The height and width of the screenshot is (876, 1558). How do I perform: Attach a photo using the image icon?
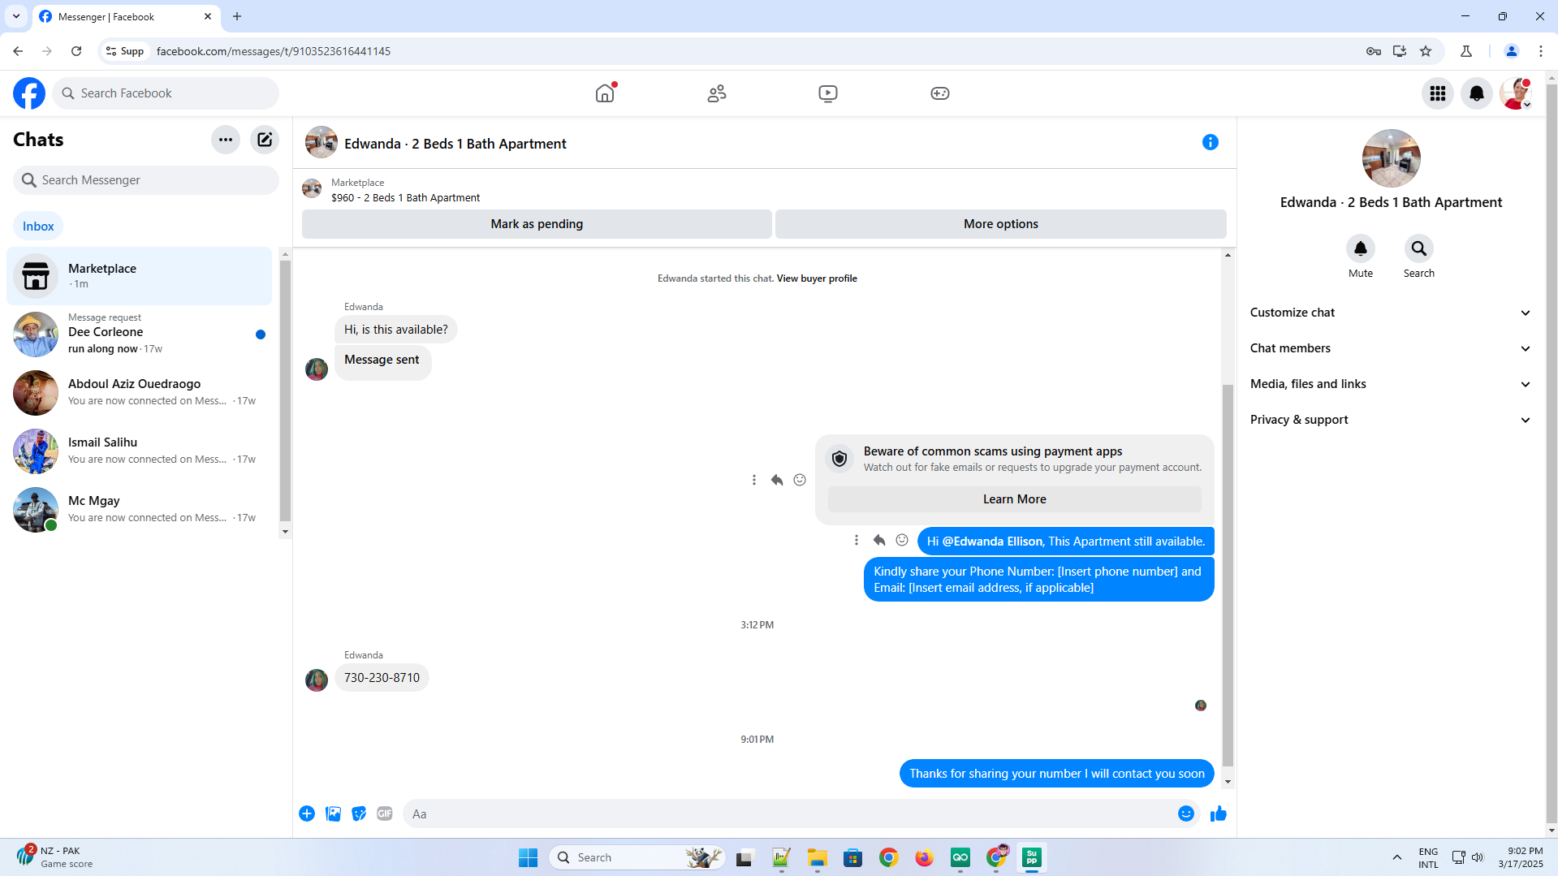tap(333, 813)
